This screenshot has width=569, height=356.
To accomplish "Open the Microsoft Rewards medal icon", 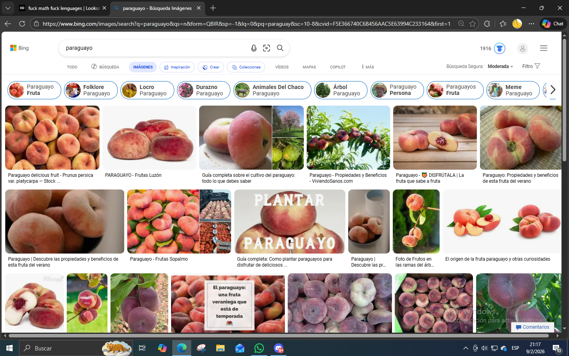I will [499, 48].
